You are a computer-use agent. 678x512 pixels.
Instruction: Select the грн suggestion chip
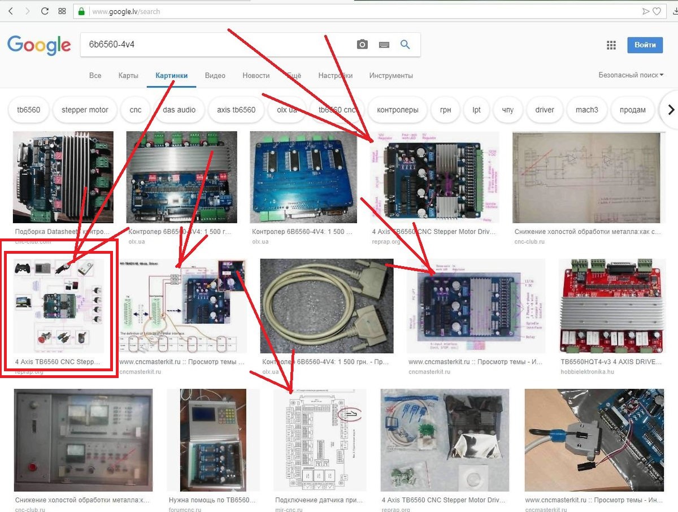[x=446, y=110]
